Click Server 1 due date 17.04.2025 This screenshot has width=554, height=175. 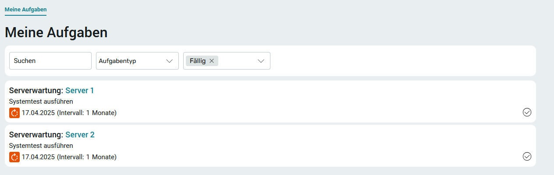[x=38, y=113]
